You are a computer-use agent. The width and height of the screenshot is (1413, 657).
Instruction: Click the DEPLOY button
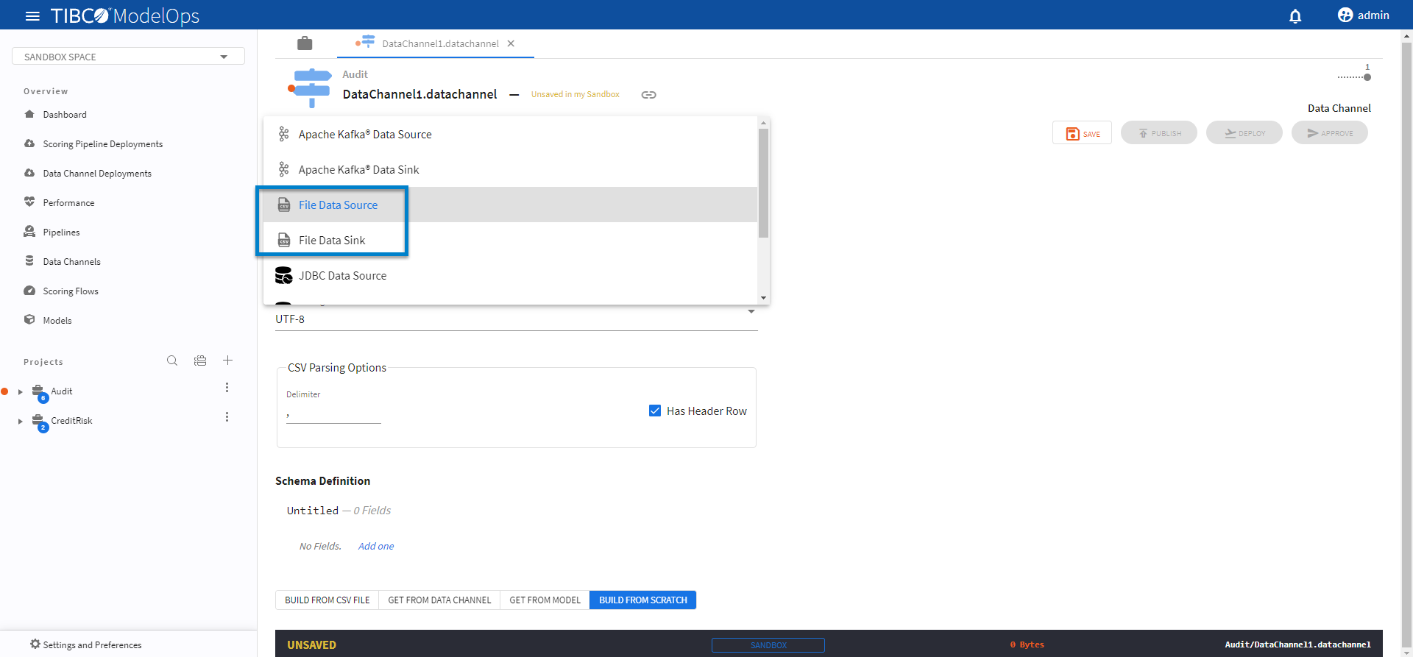[x=1244, y=133]
